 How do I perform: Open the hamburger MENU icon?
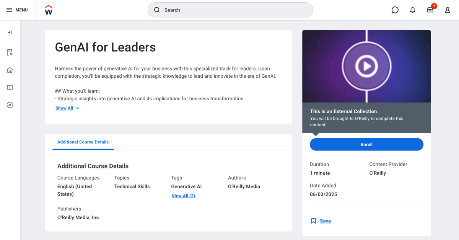9,10
